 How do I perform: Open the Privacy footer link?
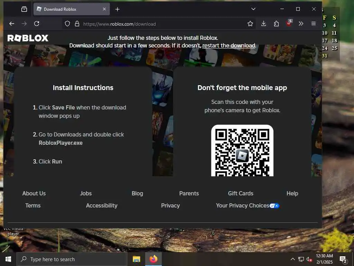click(x=170, y=206)
